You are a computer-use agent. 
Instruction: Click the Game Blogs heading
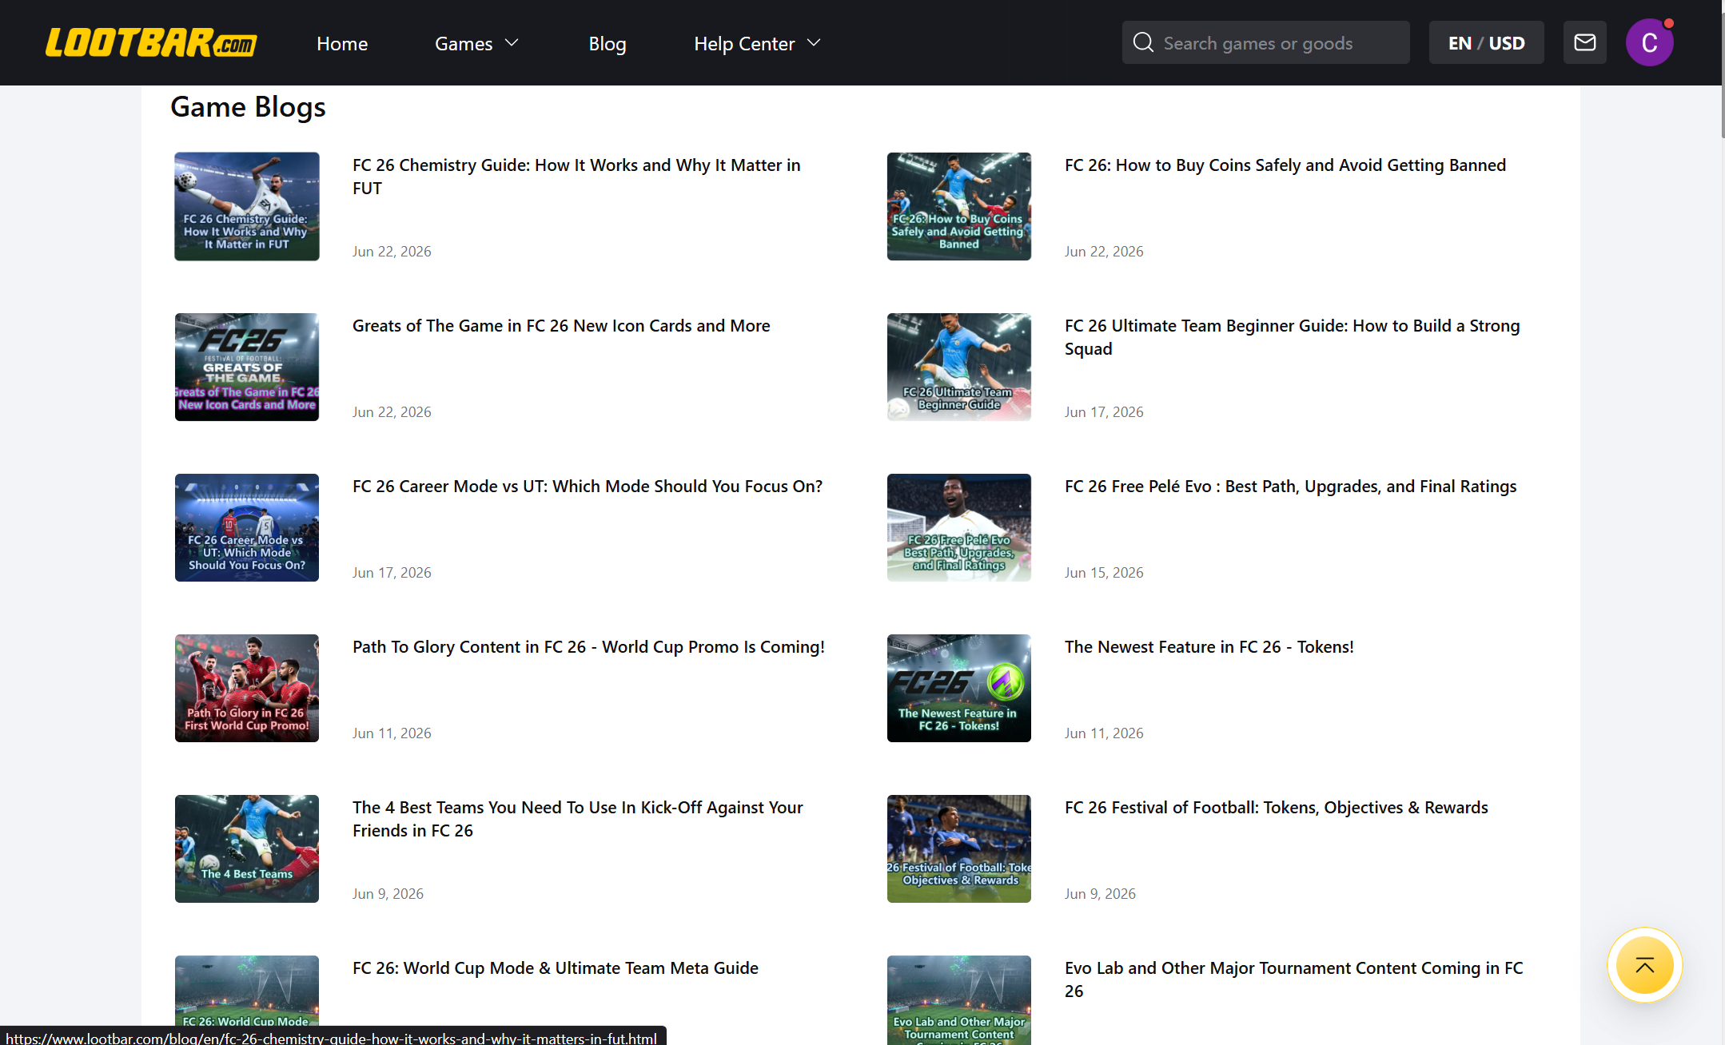tap(248, 107)
